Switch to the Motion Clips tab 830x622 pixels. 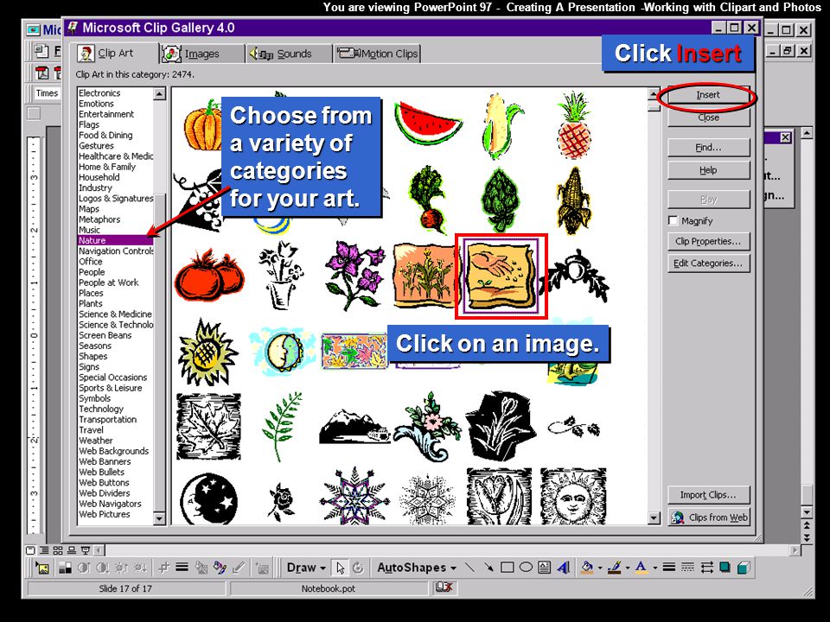[x=377, y=54]
